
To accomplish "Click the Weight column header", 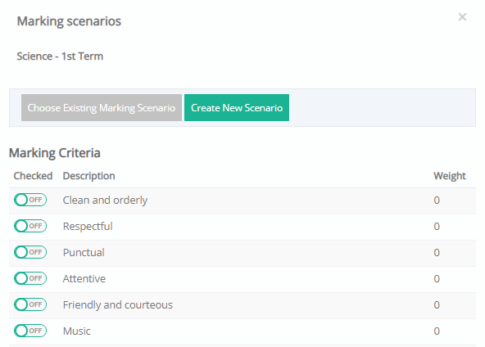I will click(x=450, y=176).
